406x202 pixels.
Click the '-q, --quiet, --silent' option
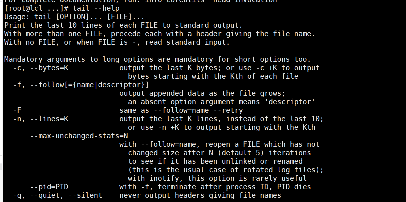[58, 195]
